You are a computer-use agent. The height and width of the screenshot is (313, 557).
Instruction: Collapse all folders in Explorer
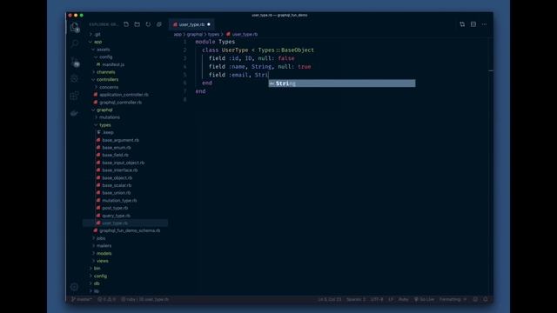pyautogui.click(x=159, y=24)
